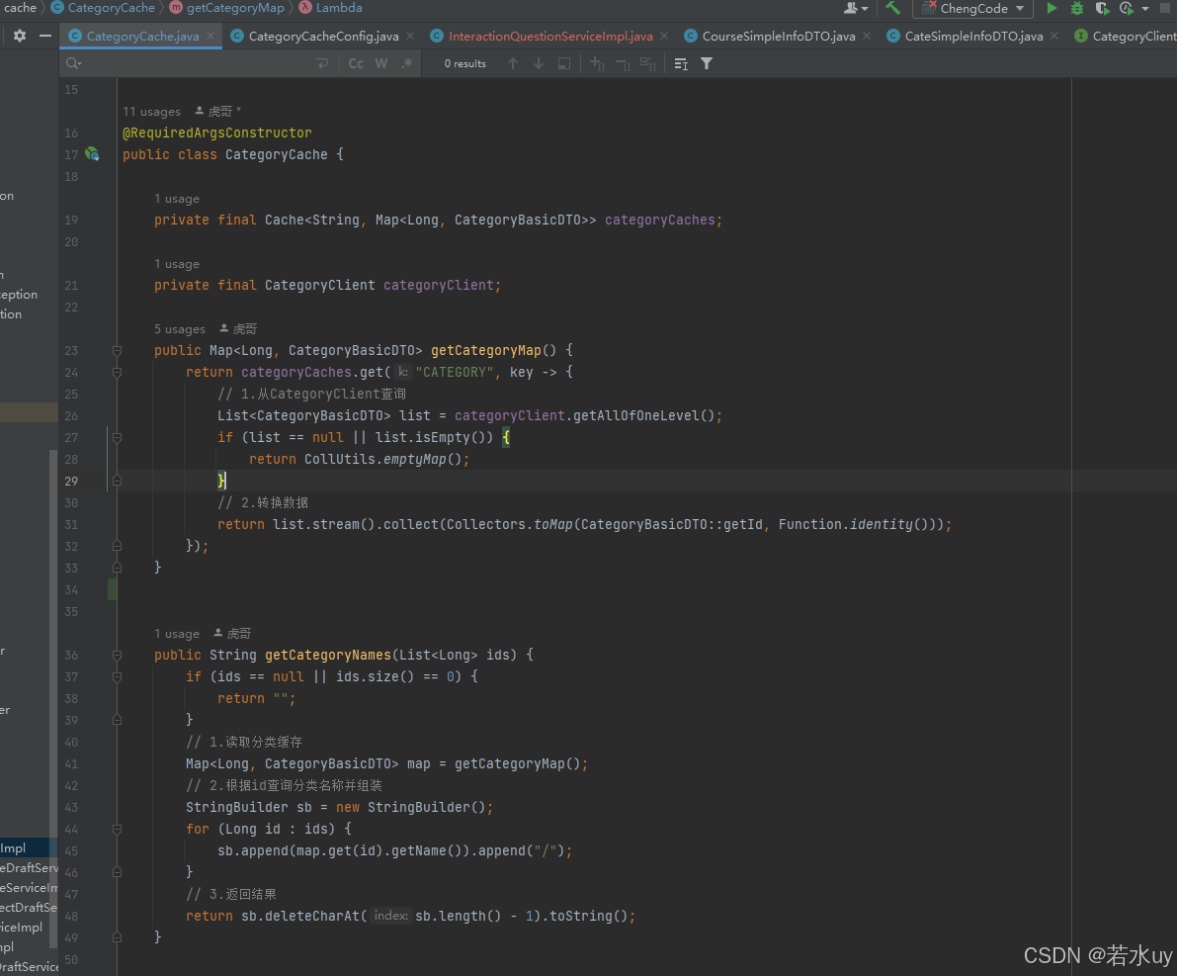The image size is (1177, 976).
Task: Toggle Regex search option
Action: pyautogui.click(x=407, y=64)
